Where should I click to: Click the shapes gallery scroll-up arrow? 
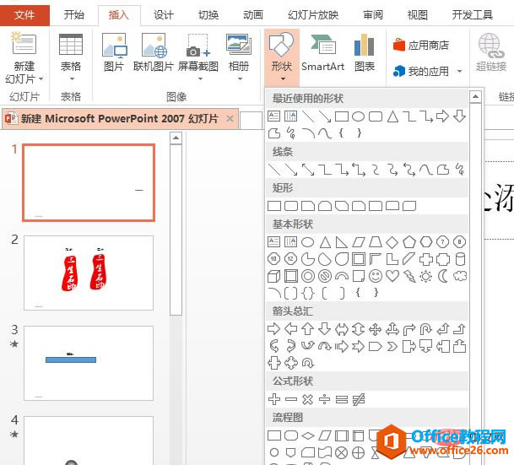pos(475,97)
